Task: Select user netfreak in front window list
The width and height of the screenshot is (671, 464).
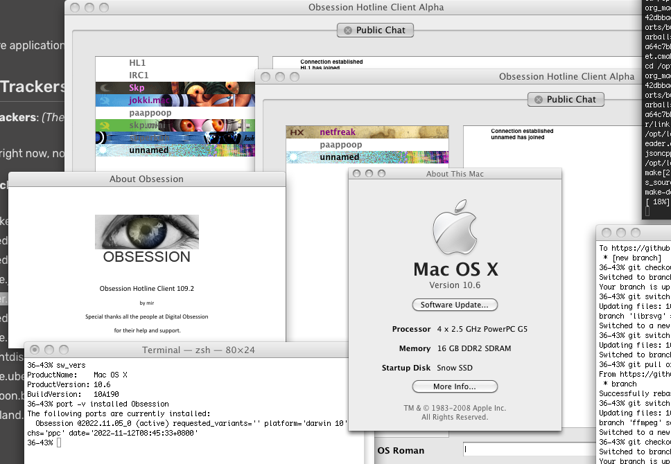Action: click(367, 132)
